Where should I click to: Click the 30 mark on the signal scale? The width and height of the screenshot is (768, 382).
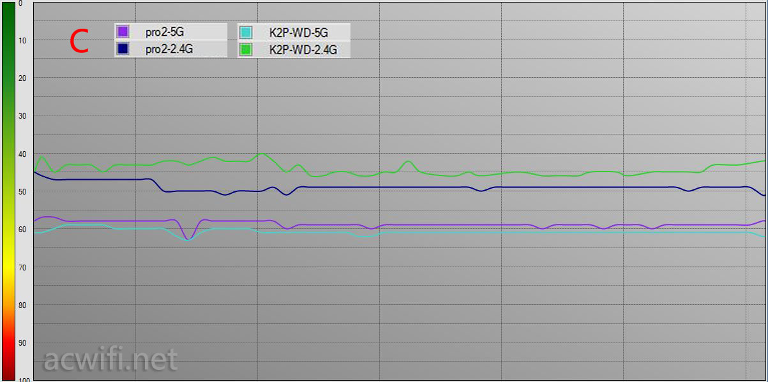tap(22, 115)
